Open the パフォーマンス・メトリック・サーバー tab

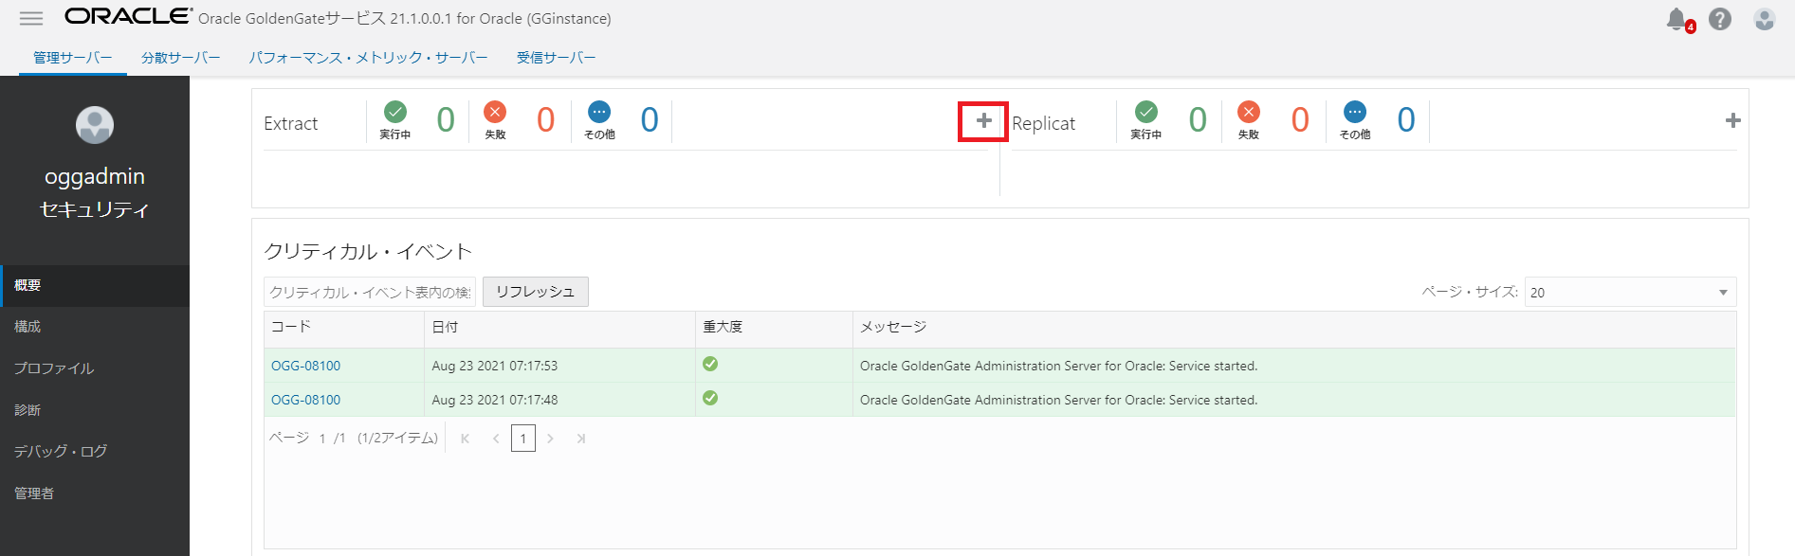[368, 58]
